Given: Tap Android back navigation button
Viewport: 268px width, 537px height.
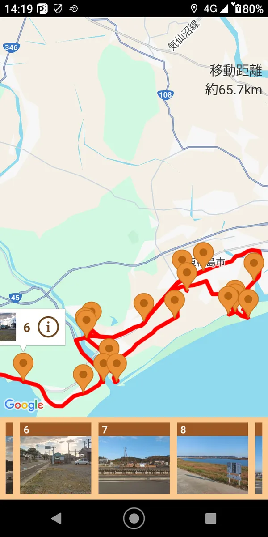Looking at the screenshot, I should tap(56, 518).
